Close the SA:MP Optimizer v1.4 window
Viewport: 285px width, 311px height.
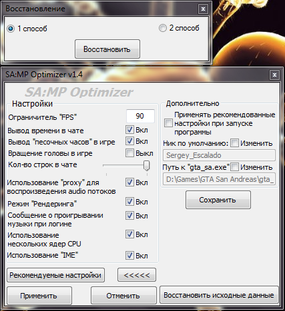click(274, 75)
